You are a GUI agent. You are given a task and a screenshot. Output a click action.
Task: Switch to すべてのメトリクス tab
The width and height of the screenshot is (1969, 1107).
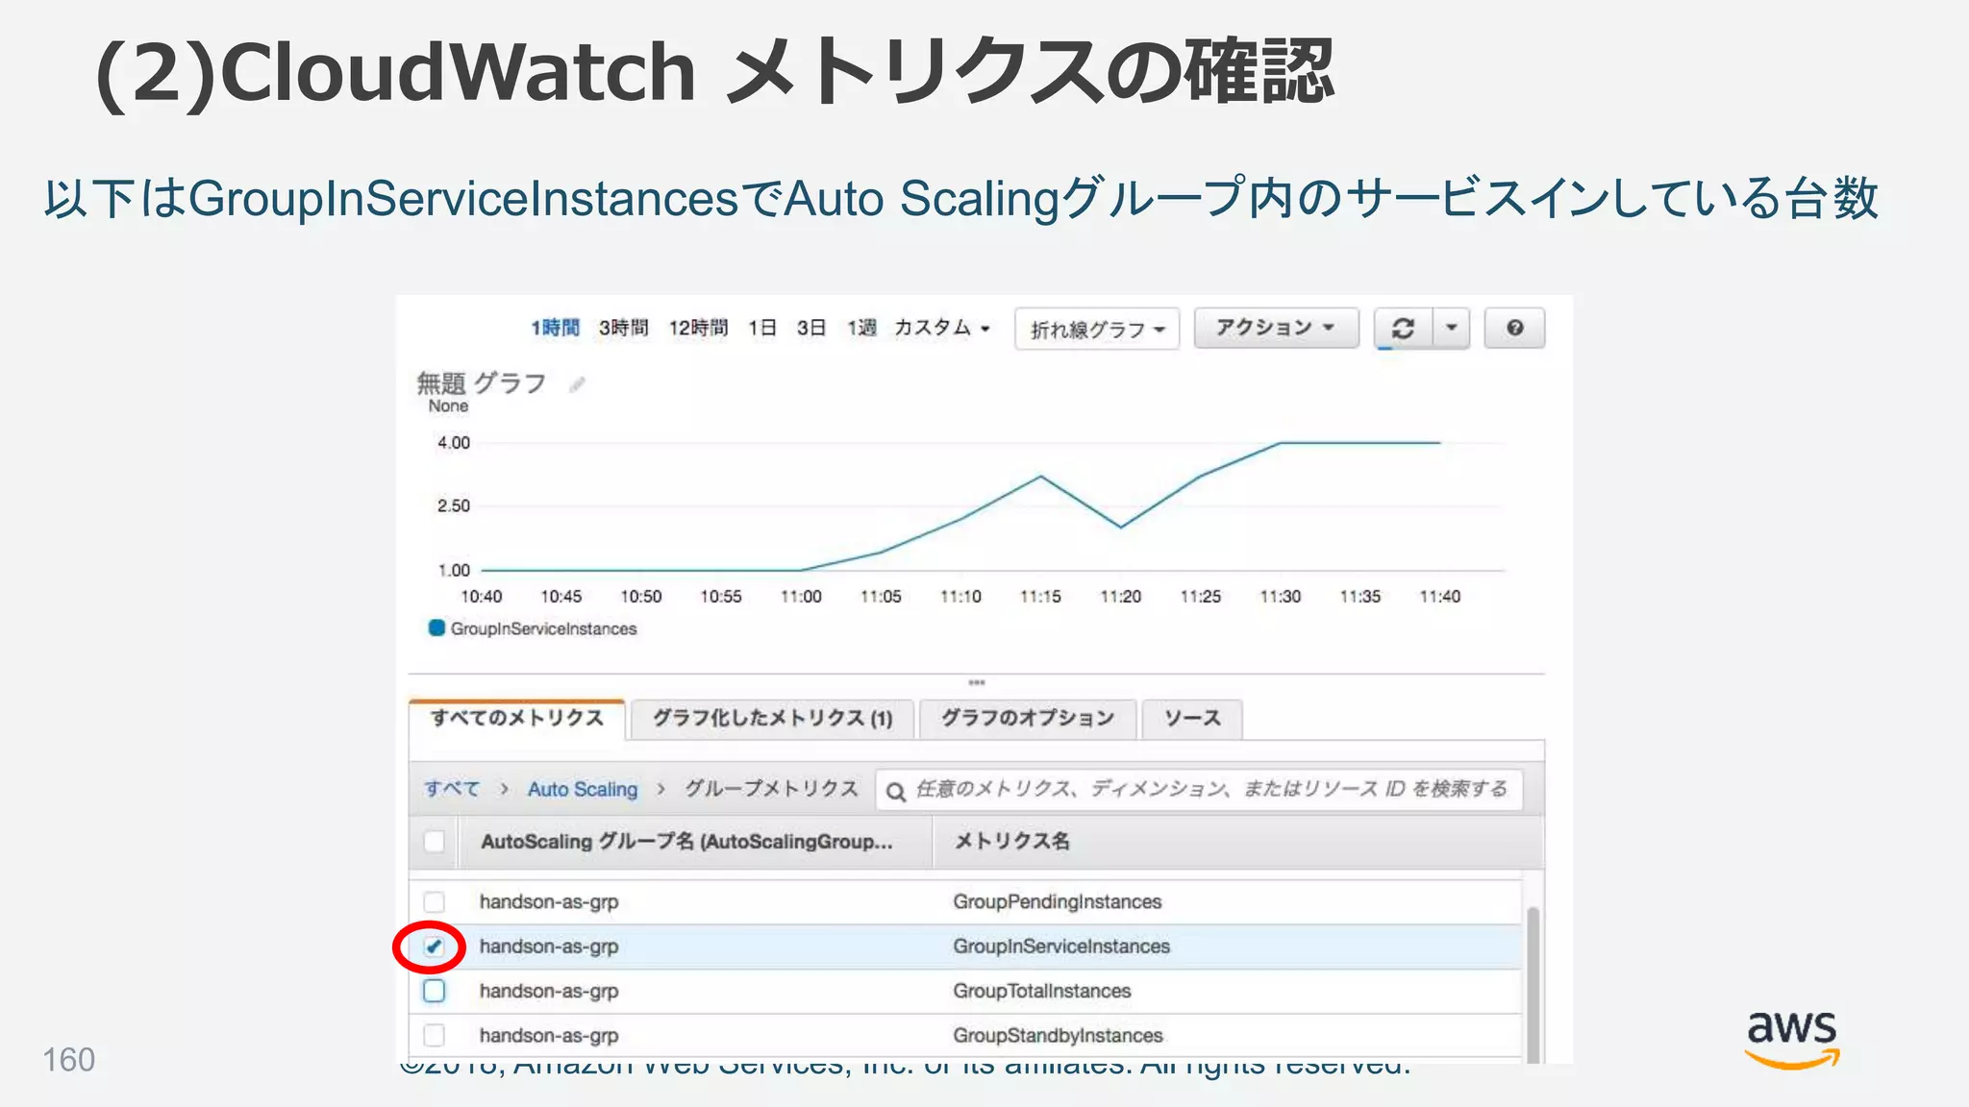[517, 719]
